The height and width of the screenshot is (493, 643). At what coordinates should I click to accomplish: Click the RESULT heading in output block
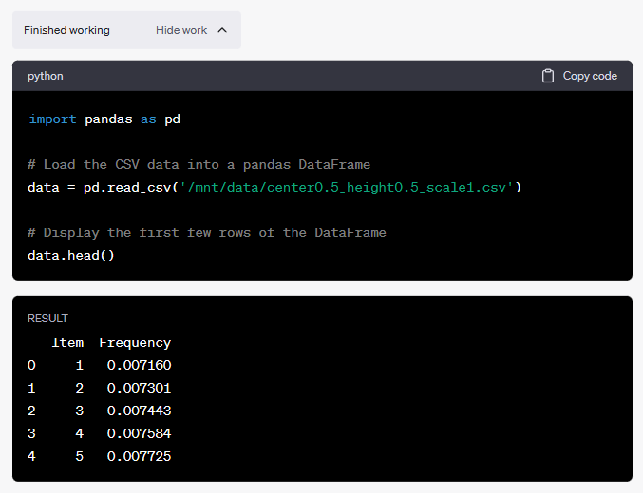click(47, 319)
